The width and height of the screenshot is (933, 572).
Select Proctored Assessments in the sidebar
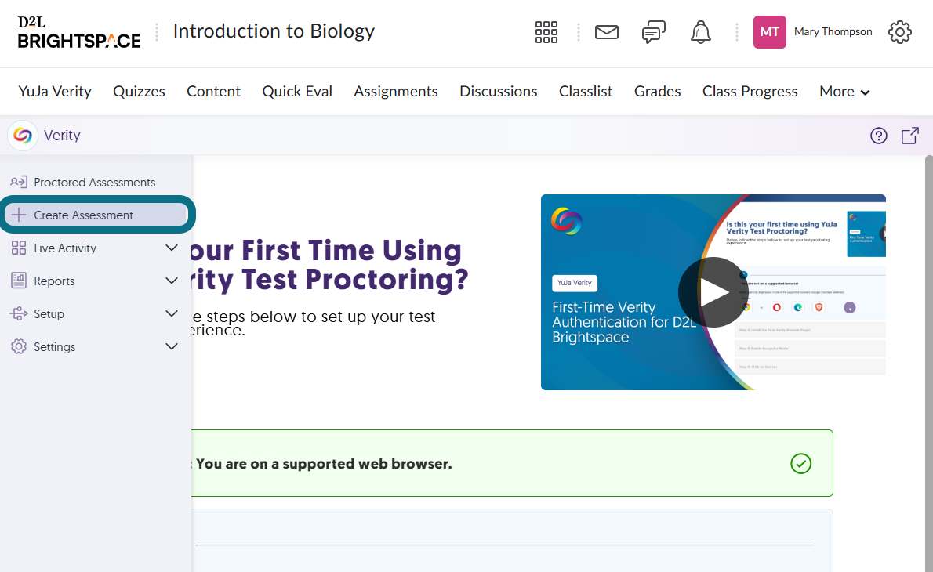pos(95,182)
